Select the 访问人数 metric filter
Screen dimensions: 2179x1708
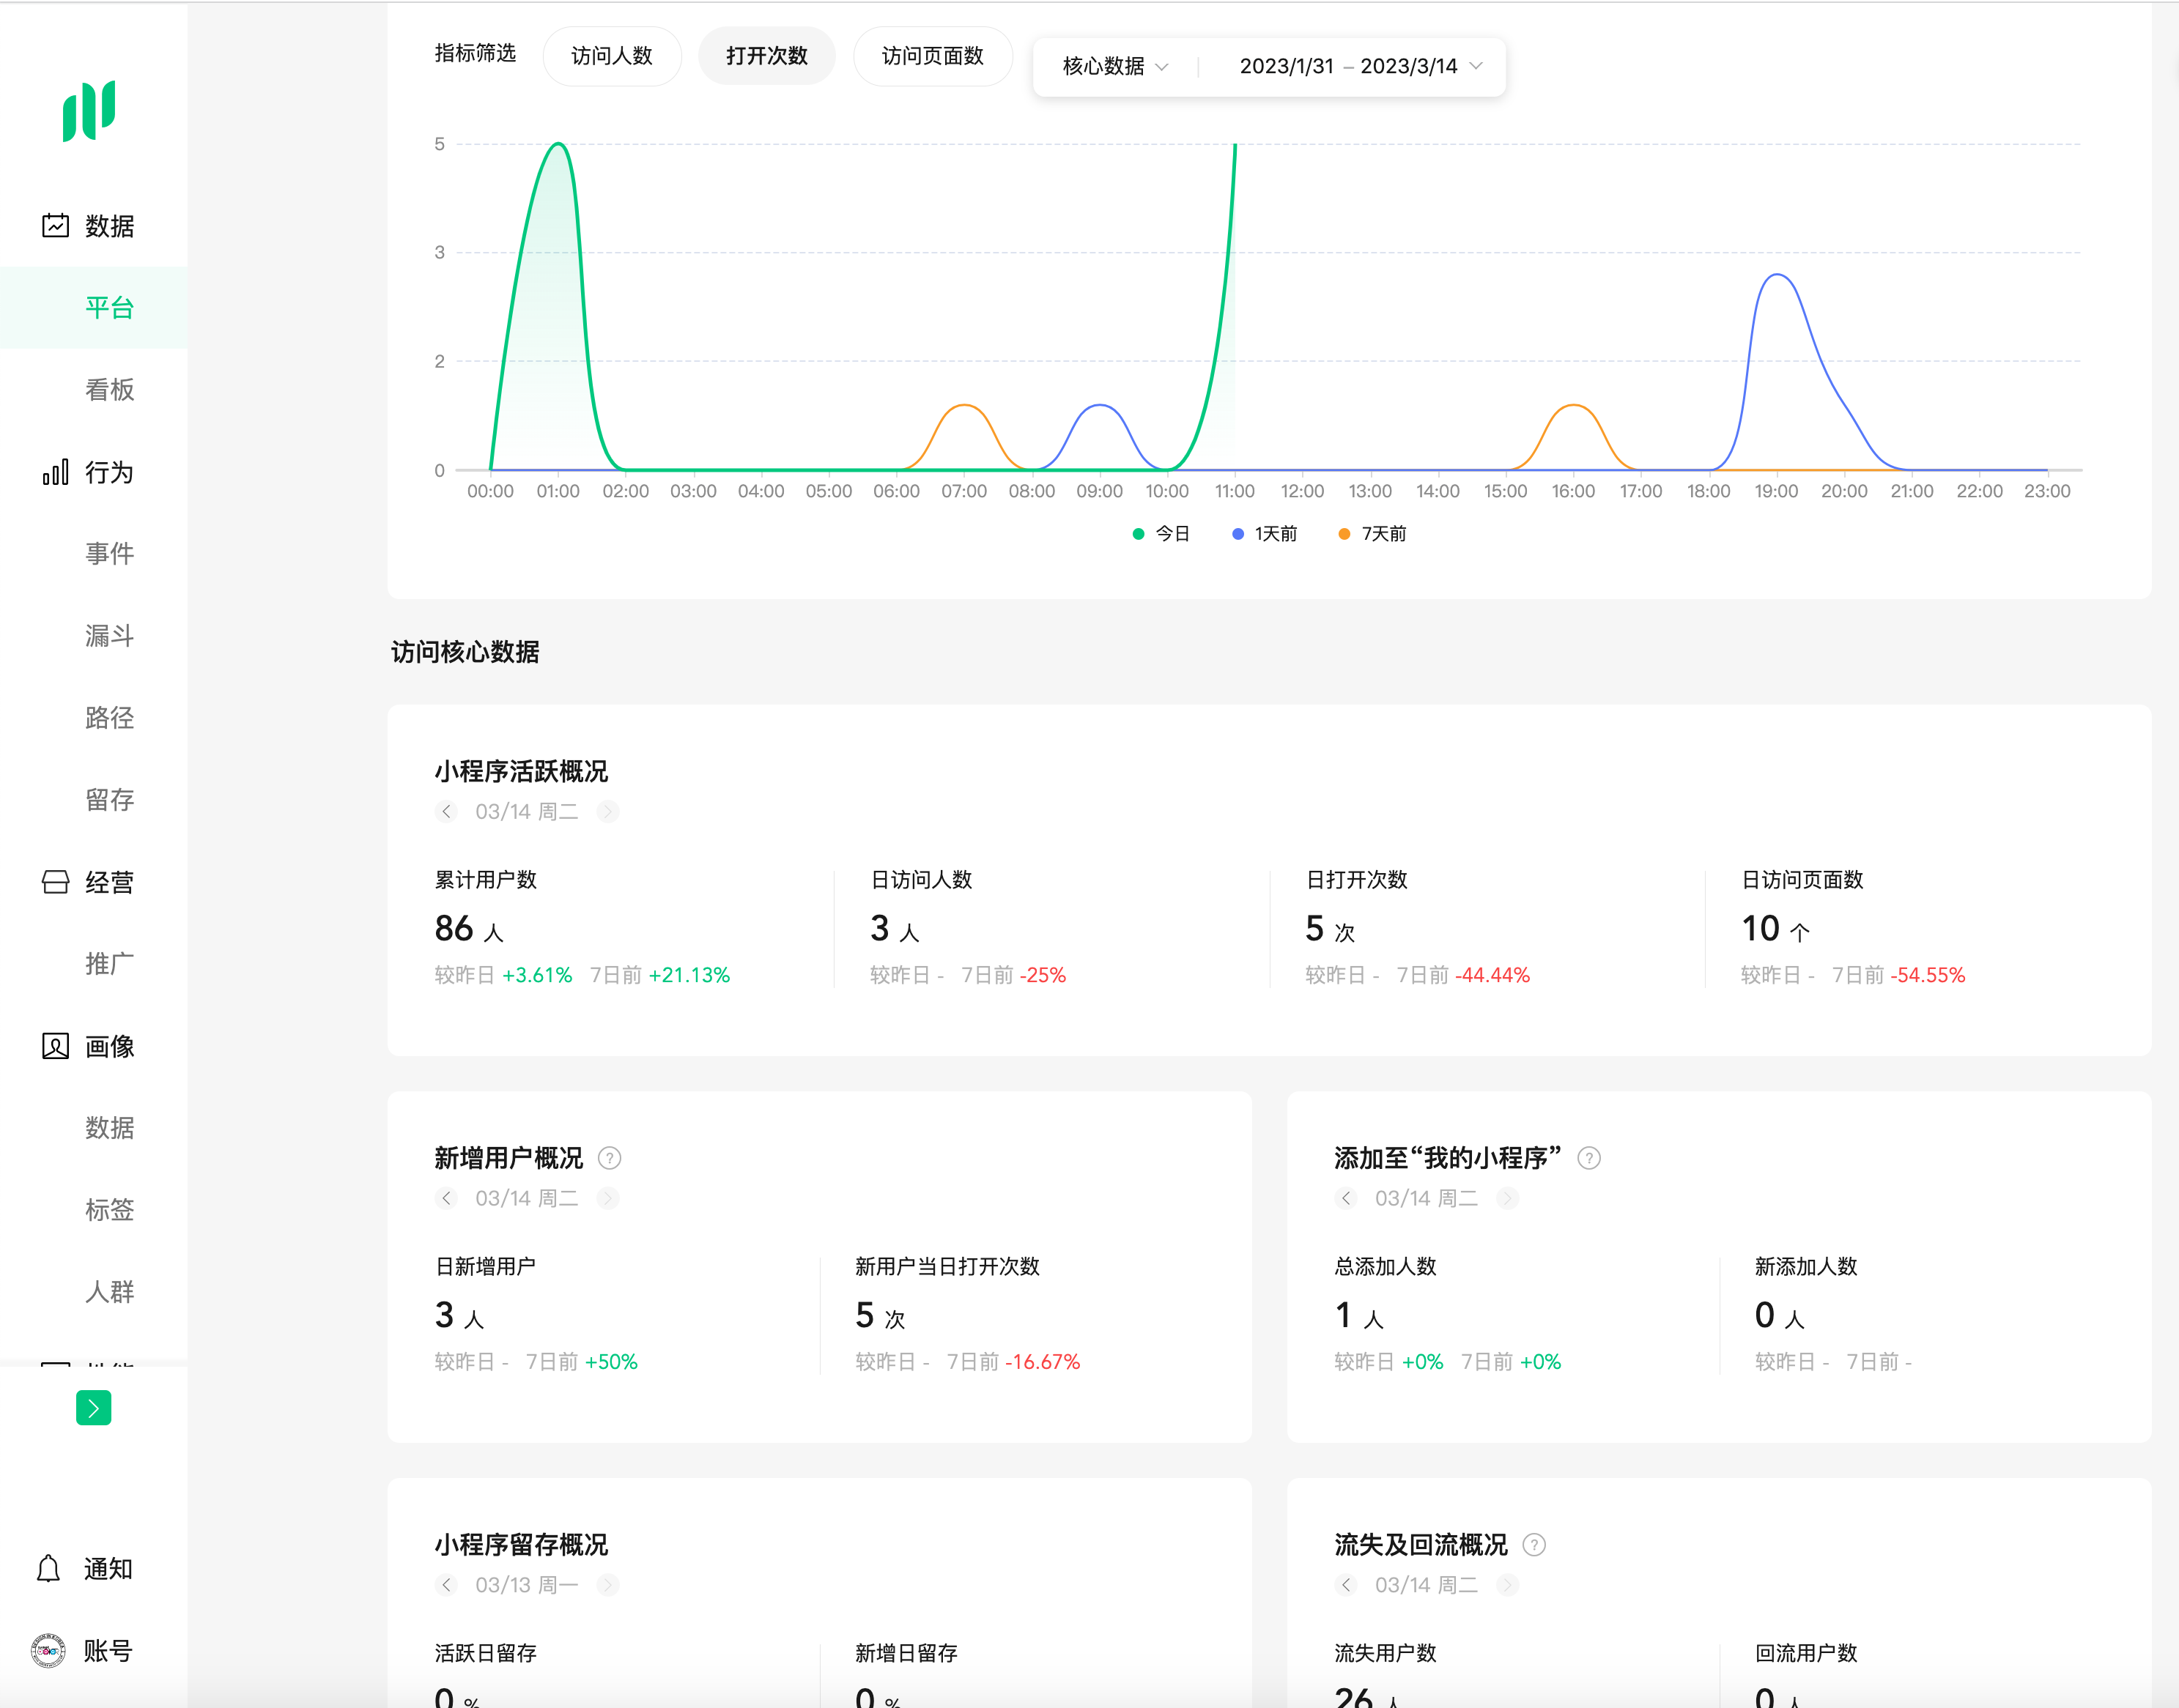tap(611, 56)
